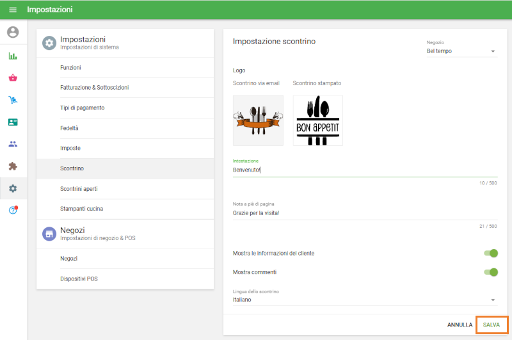
Task: Open the inventory trolley icon
Action: (13, 100)
